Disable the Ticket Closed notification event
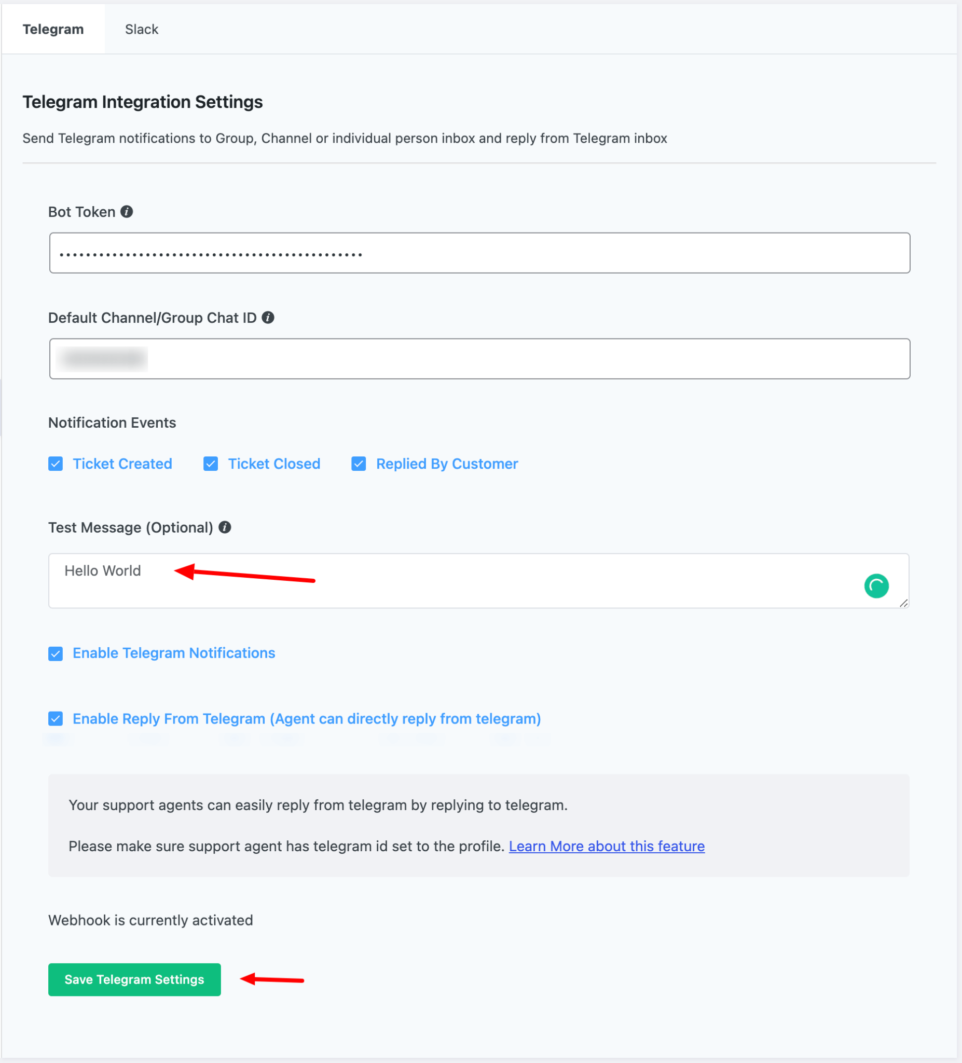The height and width of the screenshot is (1063, 962). coord(210,464)
